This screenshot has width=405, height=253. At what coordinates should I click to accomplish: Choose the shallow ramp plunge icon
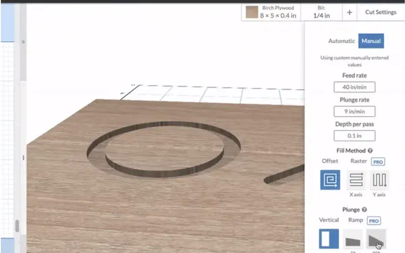352,239
